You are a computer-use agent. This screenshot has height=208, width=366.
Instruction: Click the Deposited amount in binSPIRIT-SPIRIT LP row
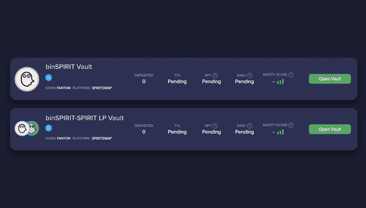(144, 132)
